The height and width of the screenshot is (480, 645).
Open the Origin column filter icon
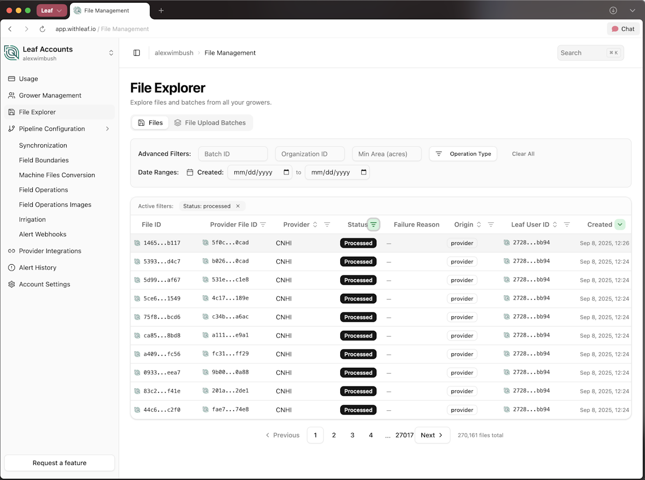tap(491, 224)
